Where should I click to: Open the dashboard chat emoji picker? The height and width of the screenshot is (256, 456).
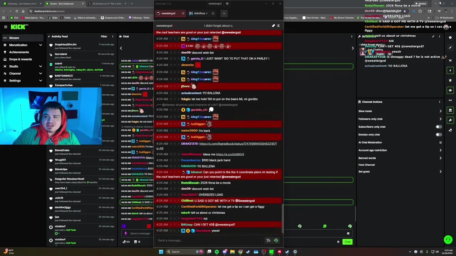tap(348, 234)
